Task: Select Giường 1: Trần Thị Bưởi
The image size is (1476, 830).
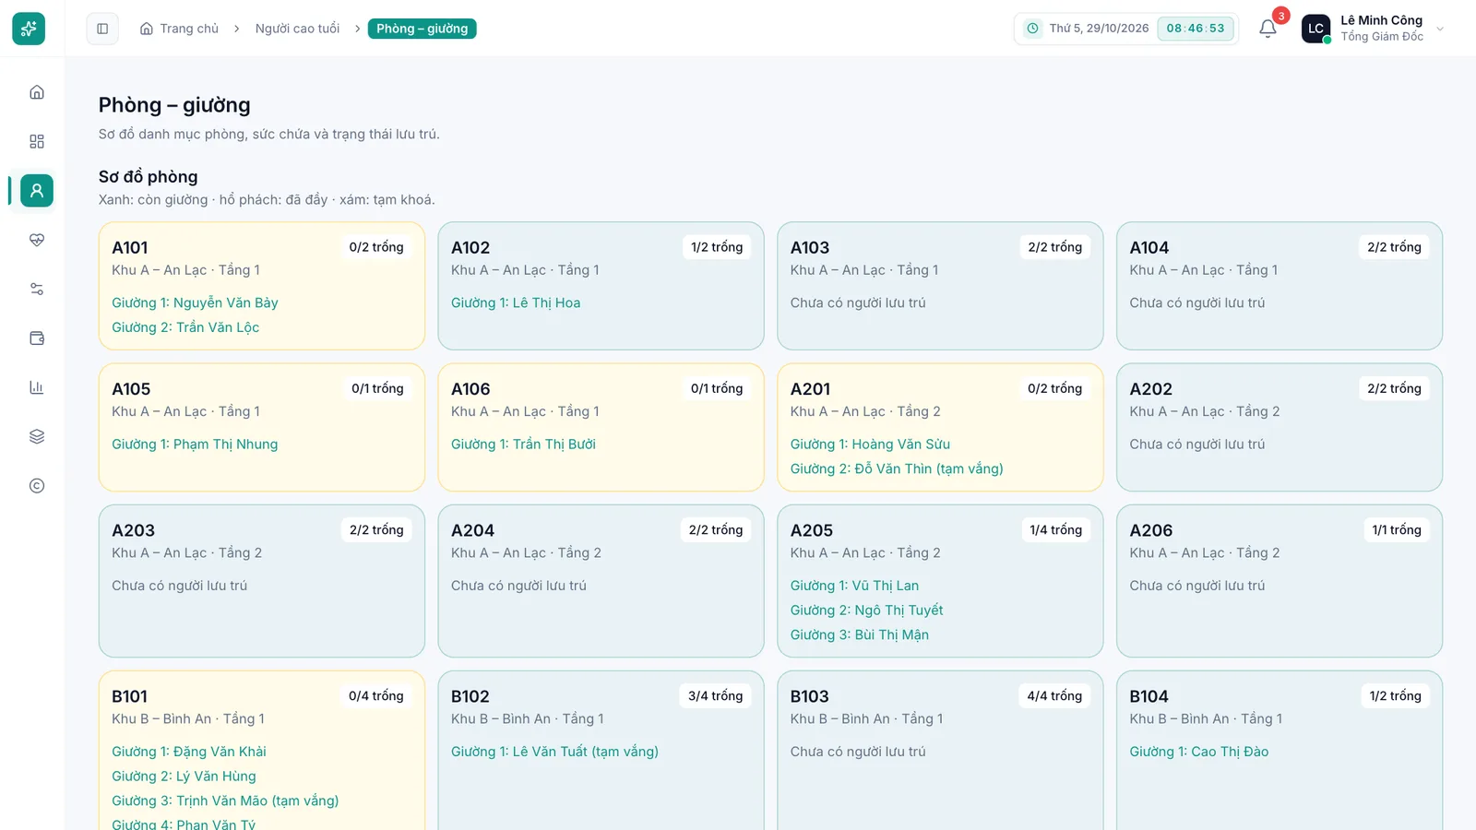Action: [523, 444]
